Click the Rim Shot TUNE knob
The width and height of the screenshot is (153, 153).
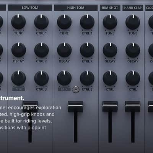pos(110,22)
